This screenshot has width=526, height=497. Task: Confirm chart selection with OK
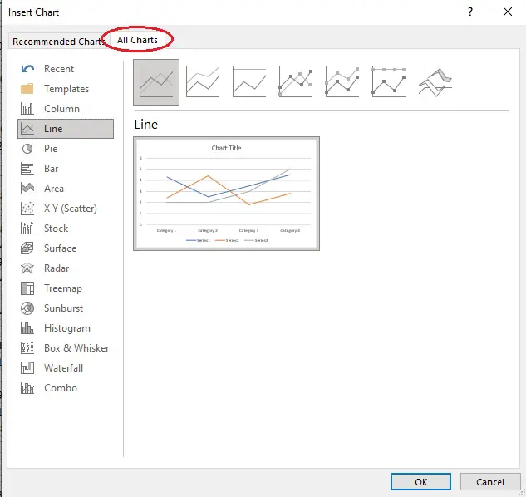pos(420,482)
